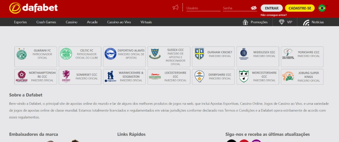Click the Warwickshire & Edgbaston logo

[111, 76]
